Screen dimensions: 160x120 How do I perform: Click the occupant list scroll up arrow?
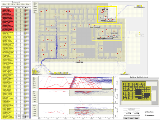click(x=30, y=9)
